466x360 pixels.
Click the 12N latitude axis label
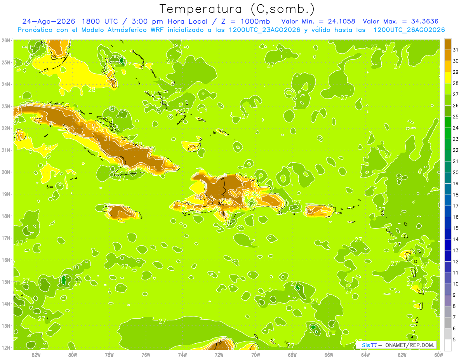6,348
